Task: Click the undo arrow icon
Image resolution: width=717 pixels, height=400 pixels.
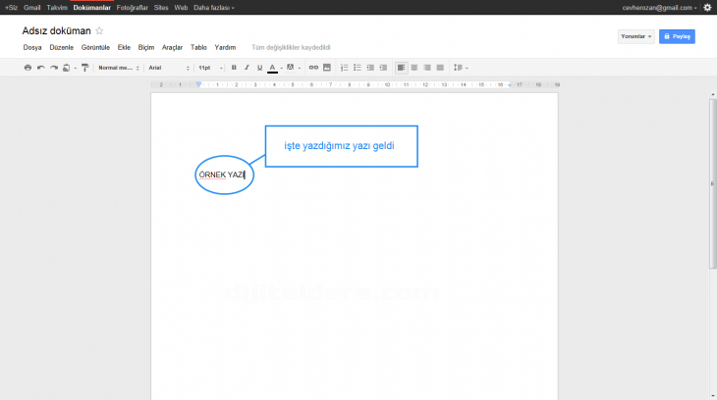Action: pyautogui.click(x=40, y=68)
